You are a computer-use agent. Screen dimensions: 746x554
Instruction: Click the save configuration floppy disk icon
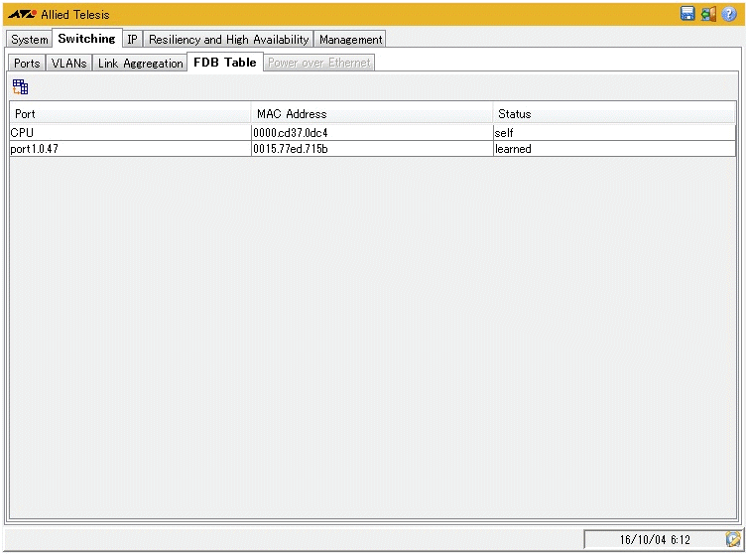687,14
